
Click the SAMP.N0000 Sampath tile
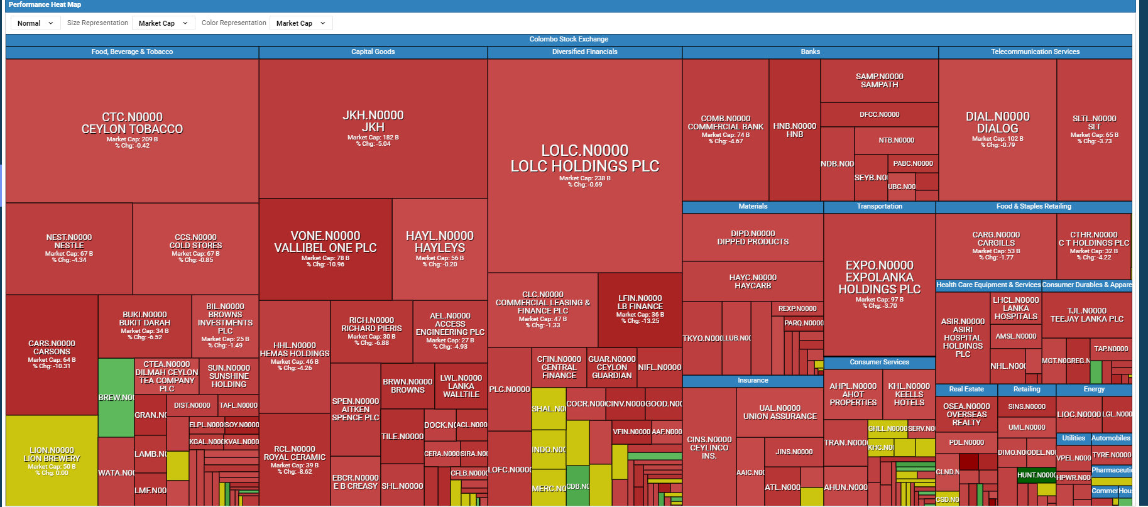pyautogui.click(x=880, y=80)
